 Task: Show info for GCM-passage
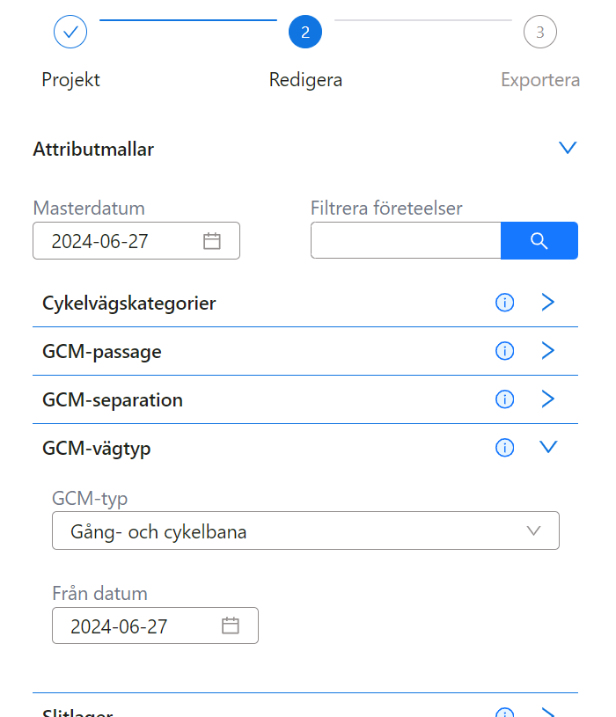[x=504, y=351]
